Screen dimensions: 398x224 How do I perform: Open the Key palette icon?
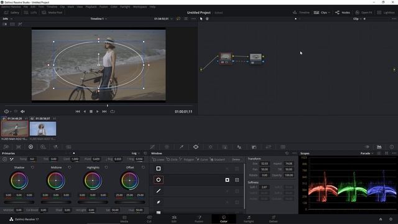[254, 147]
